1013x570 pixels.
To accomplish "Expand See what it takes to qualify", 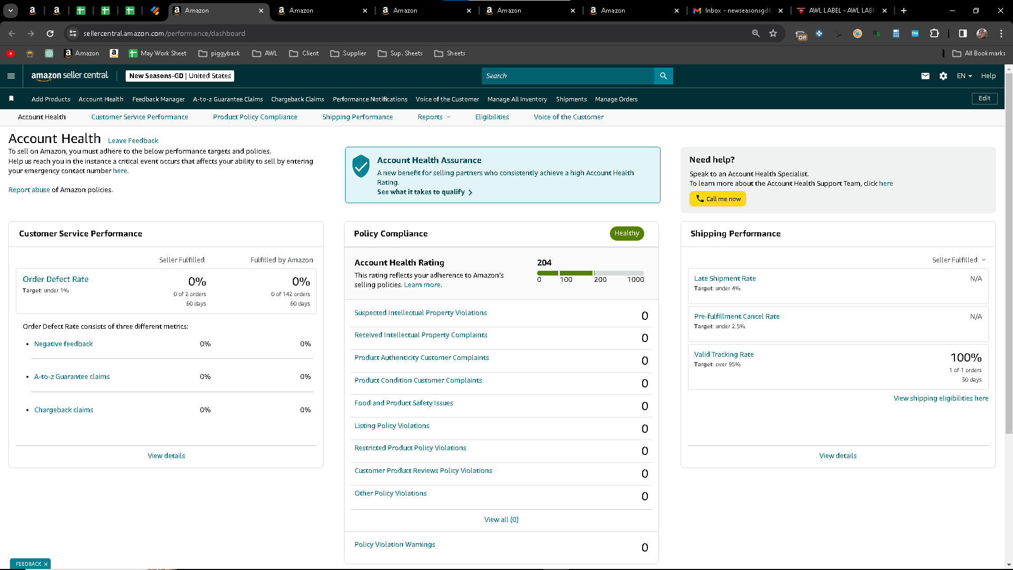I will pyautogui.click(x=425, y=192).
